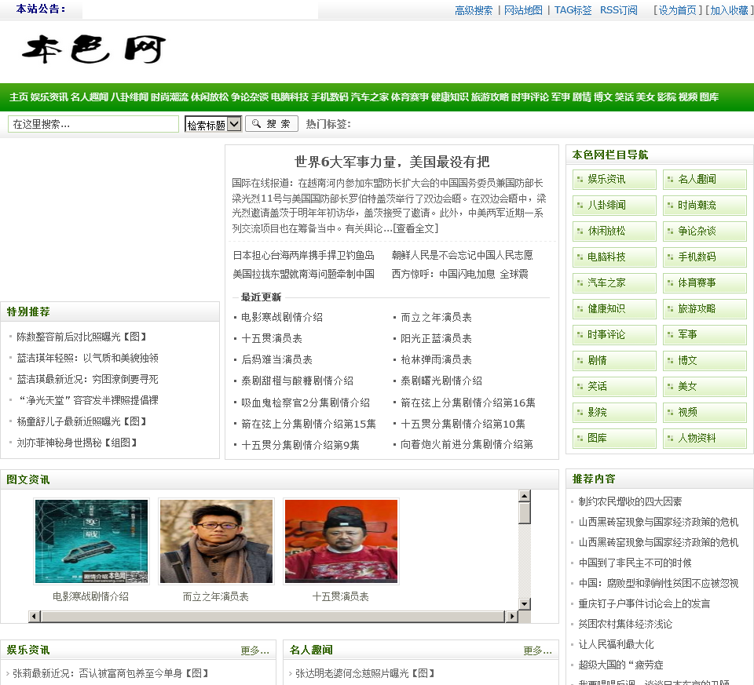Open 视频 in green navigation bar

point(688,97)
